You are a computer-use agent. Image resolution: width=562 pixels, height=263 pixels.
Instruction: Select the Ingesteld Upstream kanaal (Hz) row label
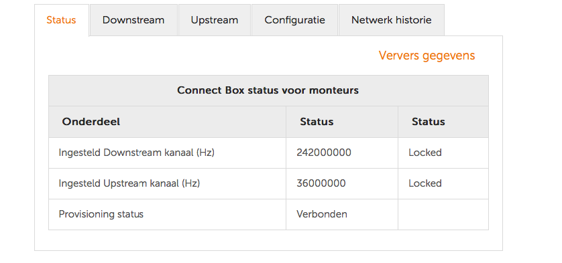point(129,183)
